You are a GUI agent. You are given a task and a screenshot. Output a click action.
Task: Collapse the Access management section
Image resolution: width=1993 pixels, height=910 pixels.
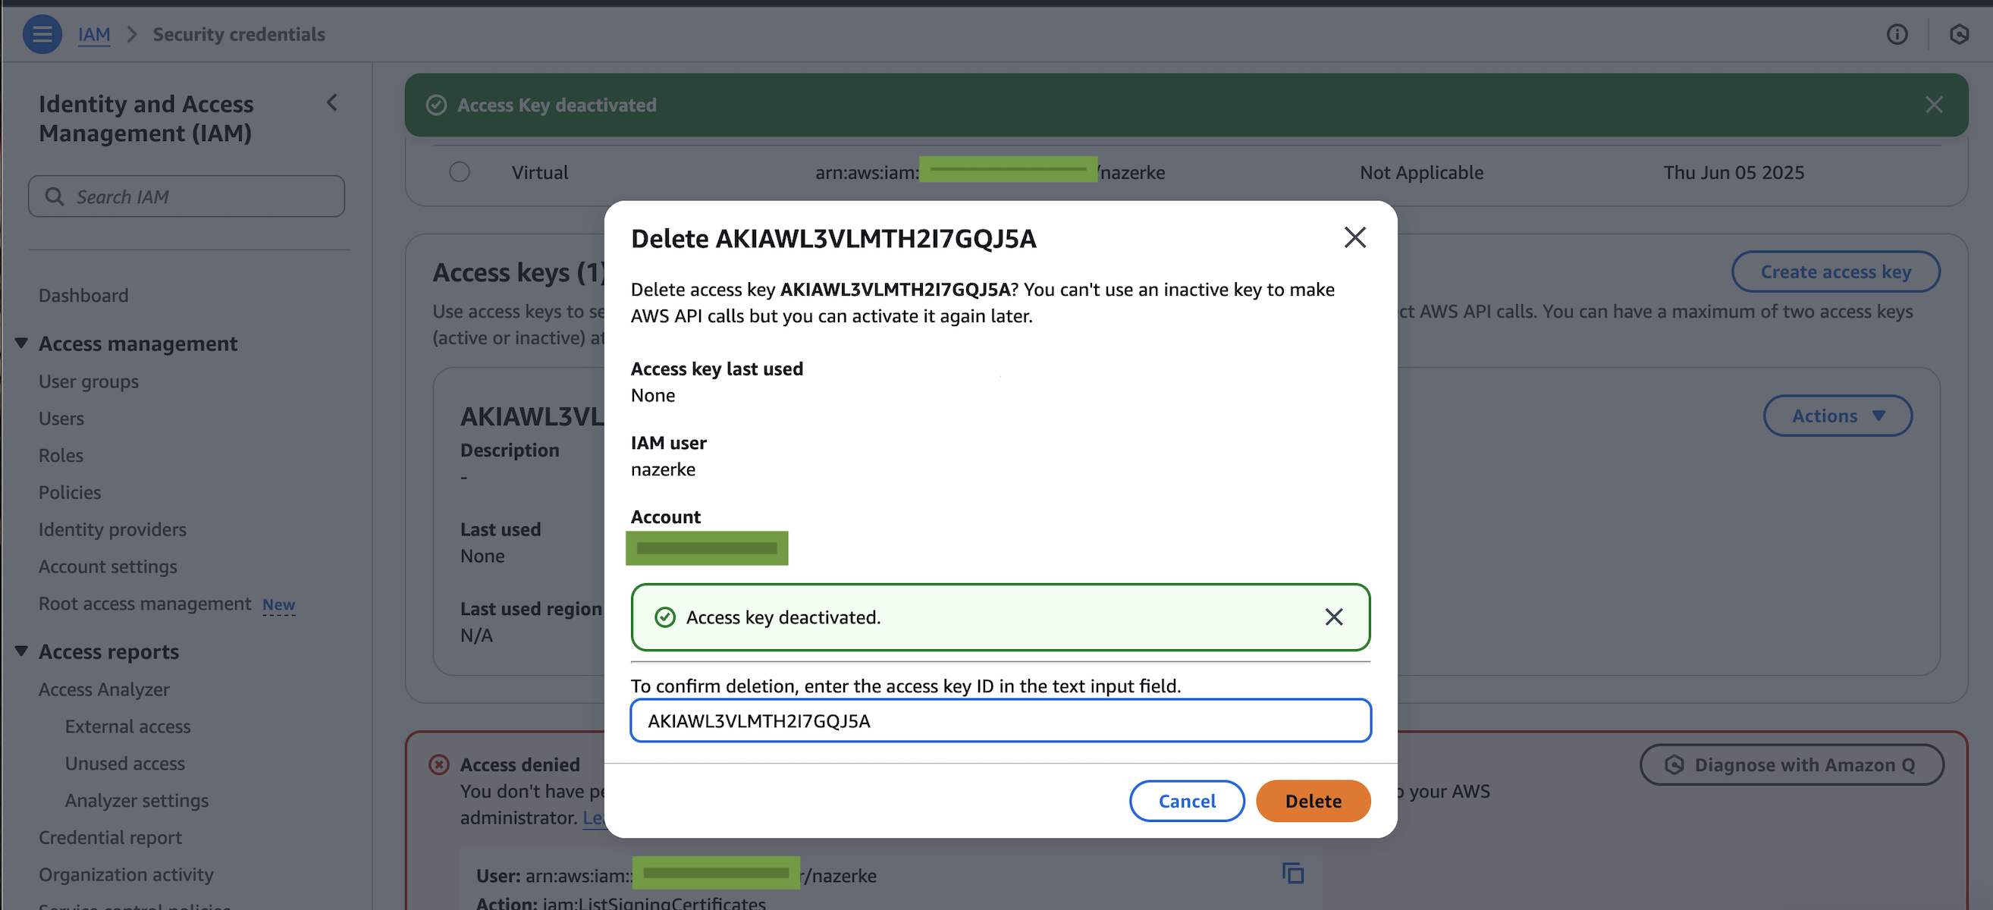[22, 343]
